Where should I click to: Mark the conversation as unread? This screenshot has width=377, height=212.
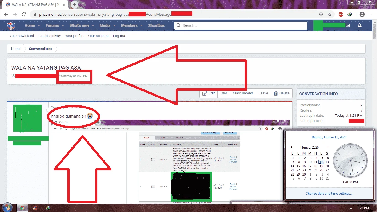(x=243, y=93)
